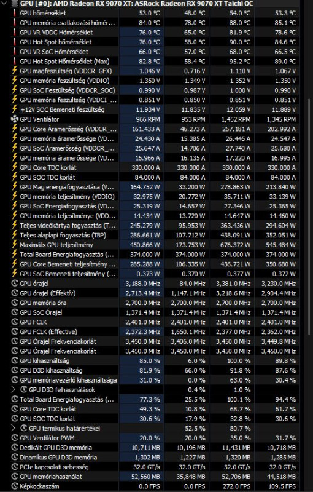
Task: Click the 438.091 W maximum TBP value
Action: point(236,236)
